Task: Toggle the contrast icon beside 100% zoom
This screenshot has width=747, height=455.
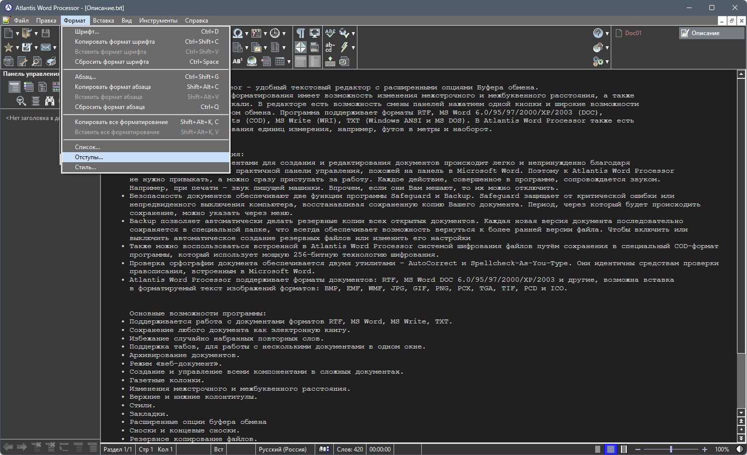Action: (740, 449)
